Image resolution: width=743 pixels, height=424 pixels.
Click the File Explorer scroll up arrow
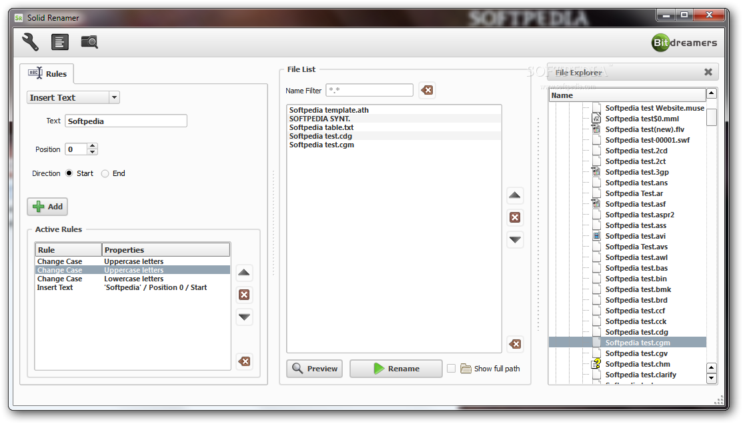(711, 93)
